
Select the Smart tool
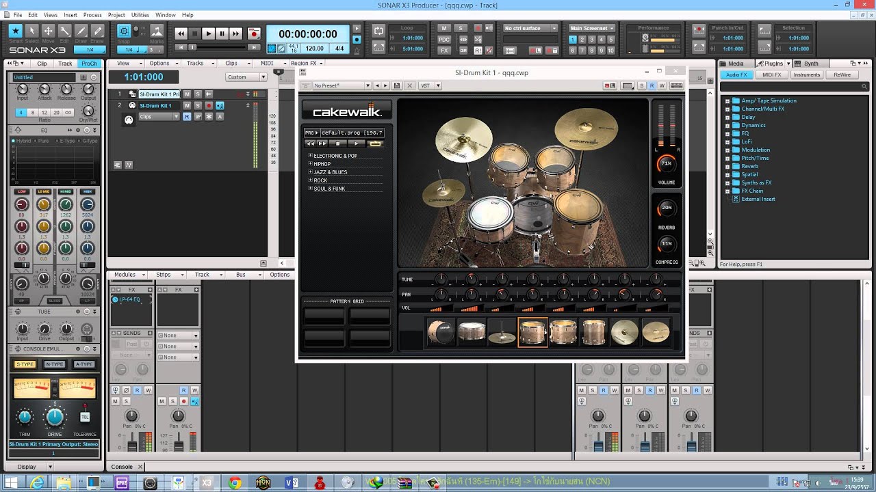pos(15,31)
